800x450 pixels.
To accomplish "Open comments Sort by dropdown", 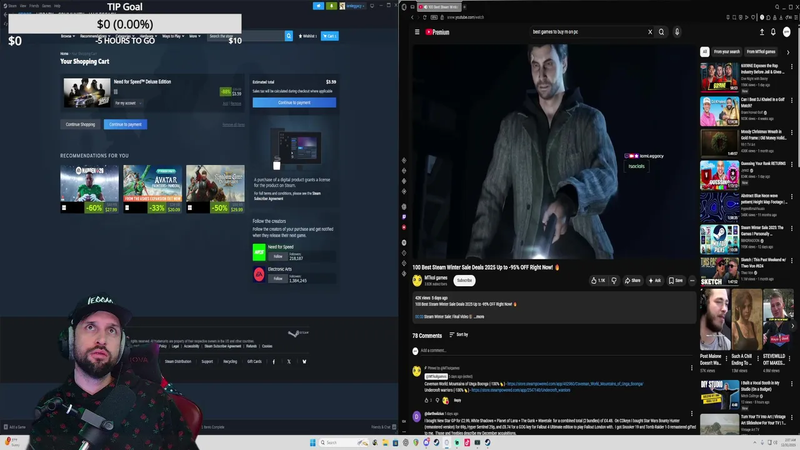I will tap(458, 335).
